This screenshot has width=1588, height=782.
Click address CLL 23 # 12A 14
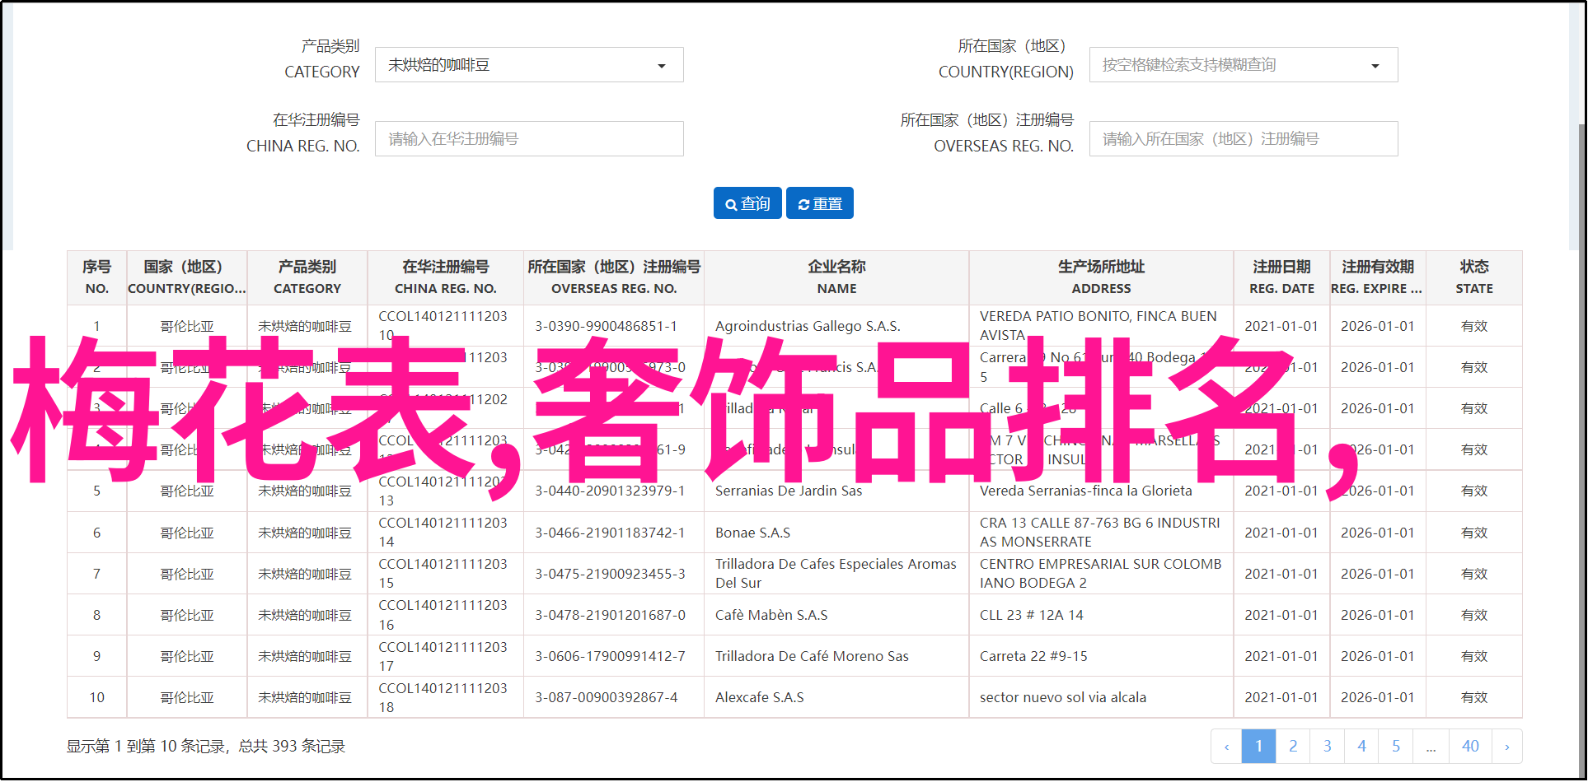click(1031, 615)
